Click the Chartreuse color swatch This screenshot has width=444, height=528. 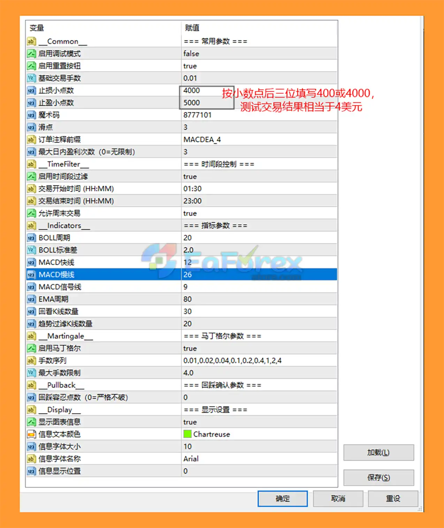point(187,434)
